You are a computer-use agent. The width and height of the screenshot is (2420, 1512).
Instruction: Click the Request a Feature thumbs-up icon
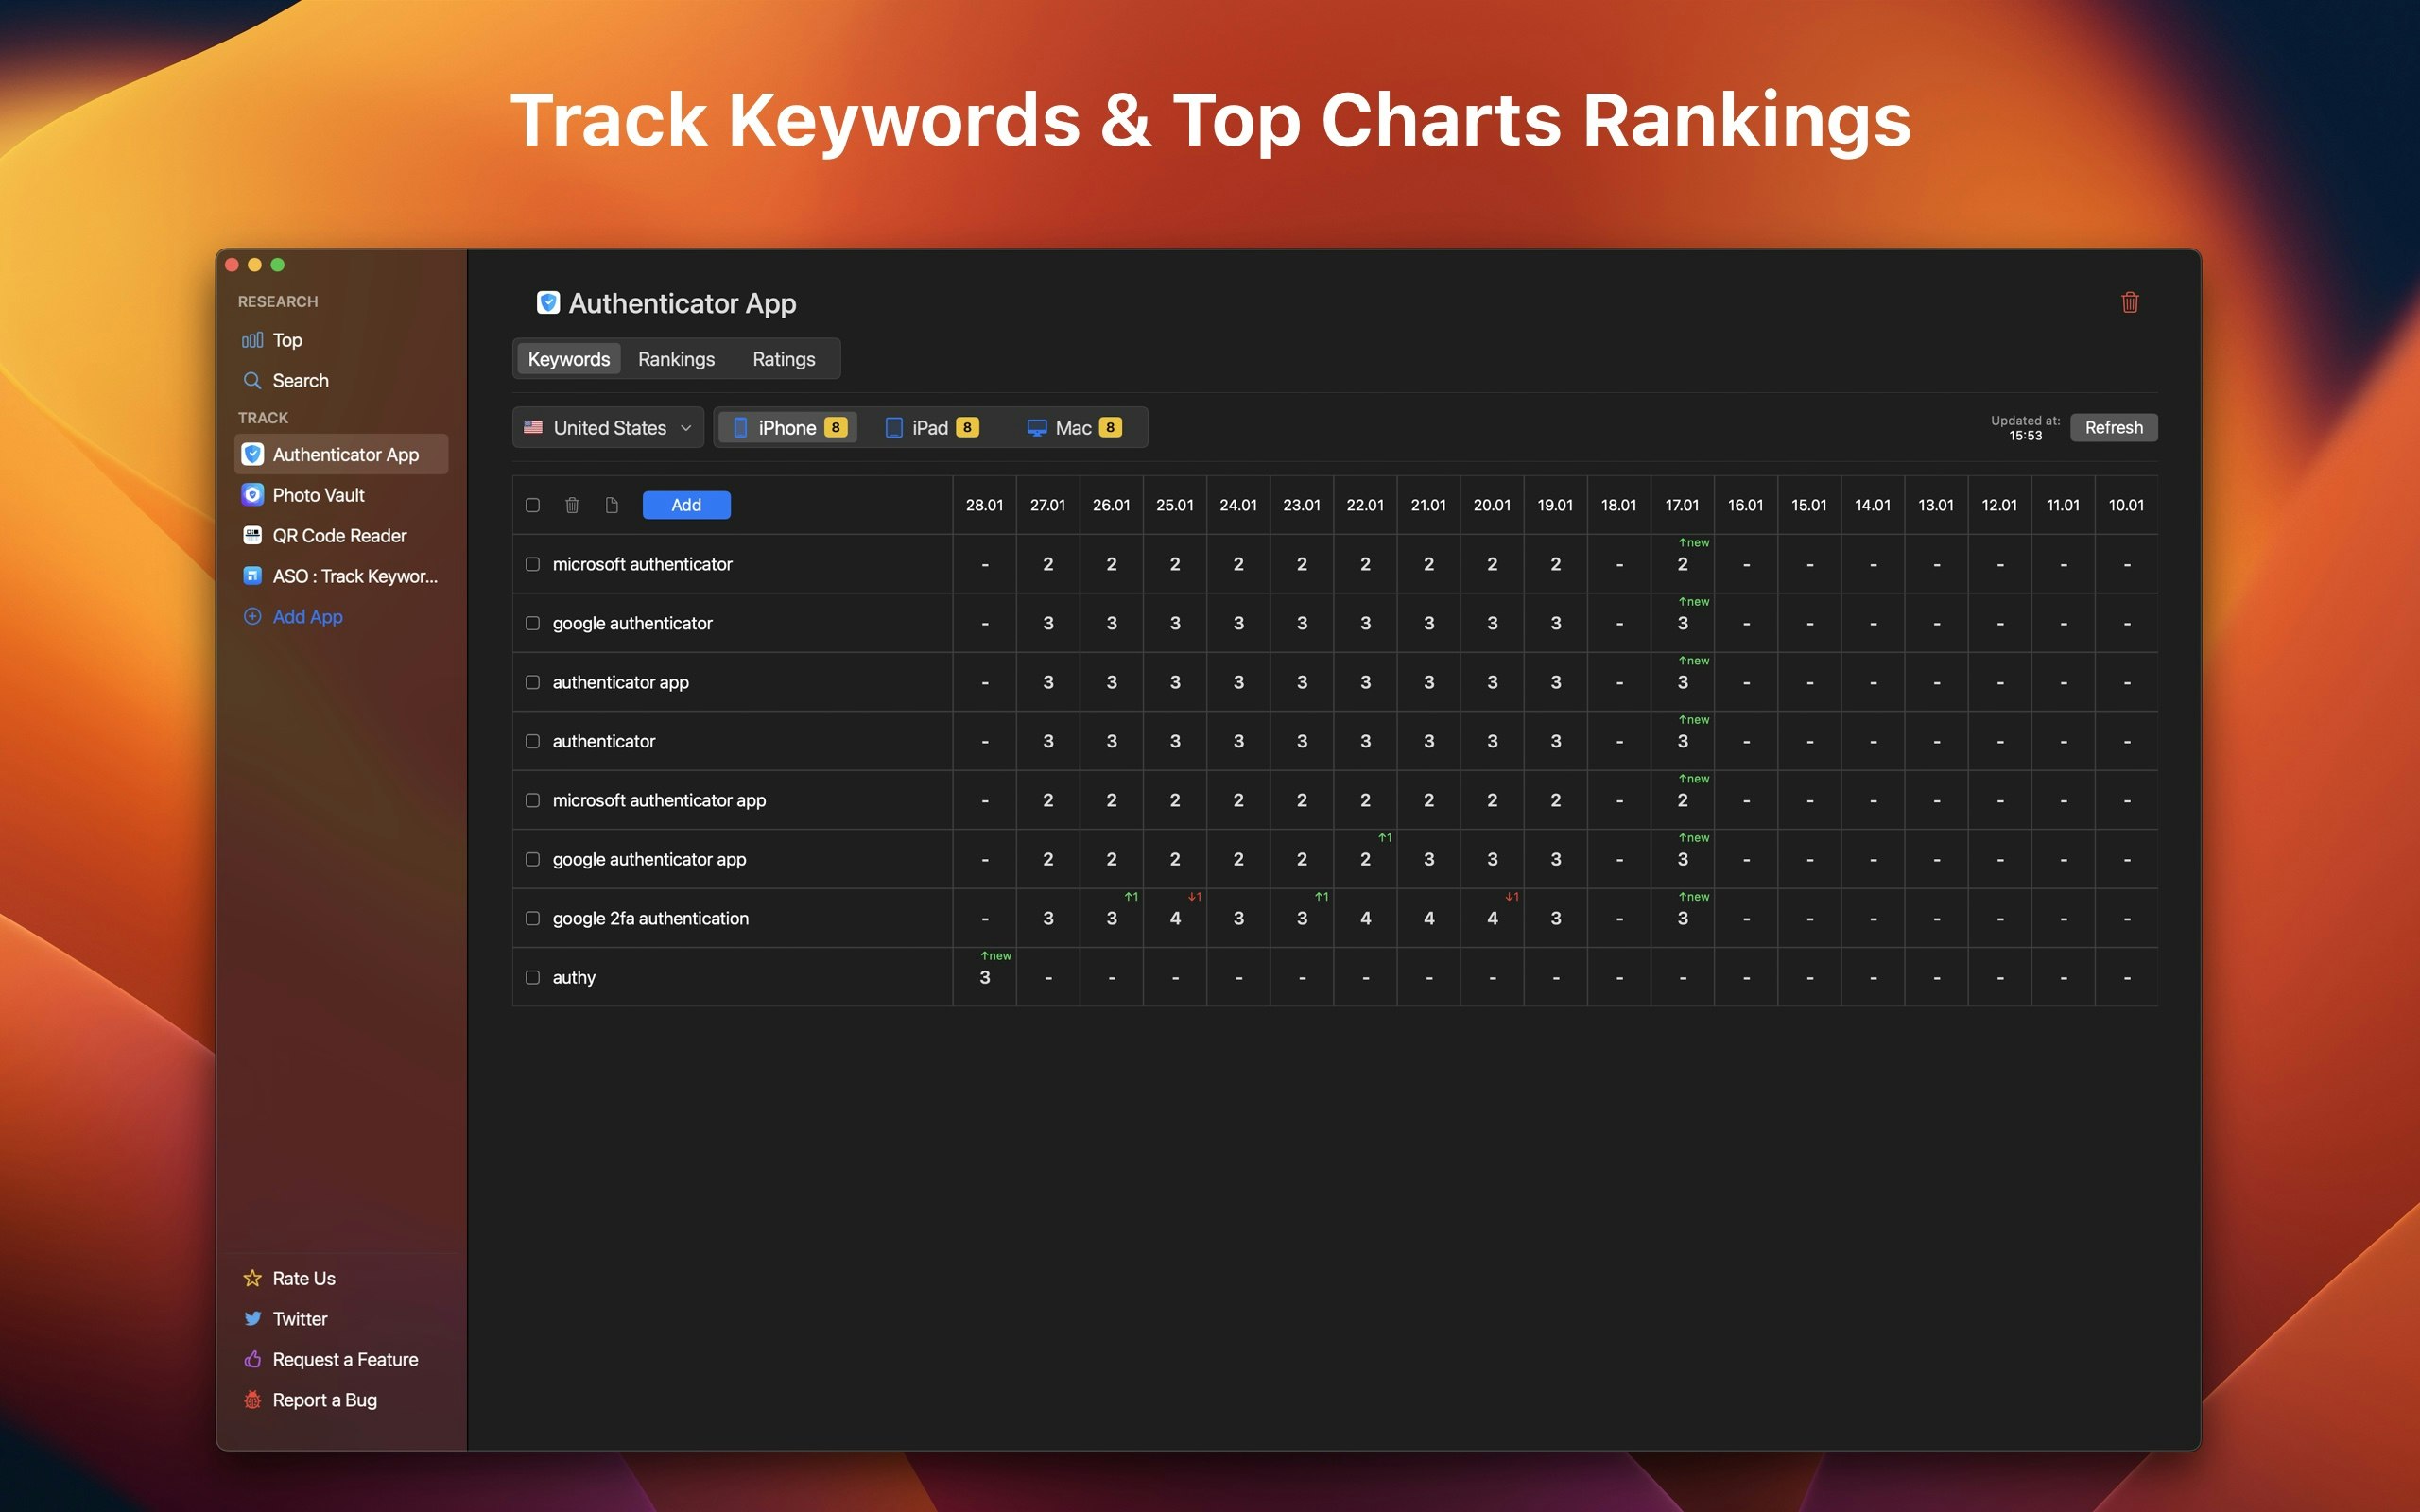tap(253, 1359)
